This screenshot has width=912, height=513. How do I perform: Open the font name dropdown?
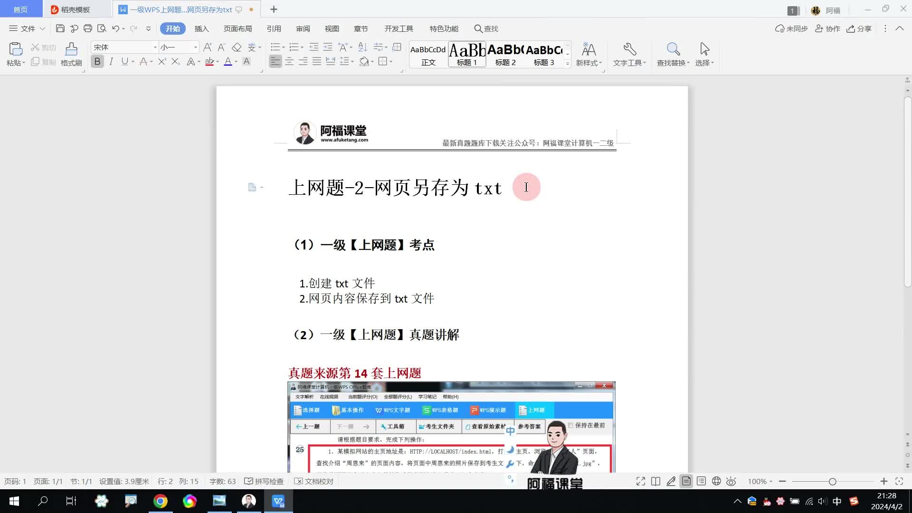[155, 47]
